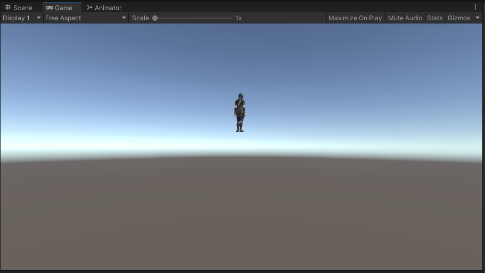Open the three-dot panel options menu

(475, 7)
